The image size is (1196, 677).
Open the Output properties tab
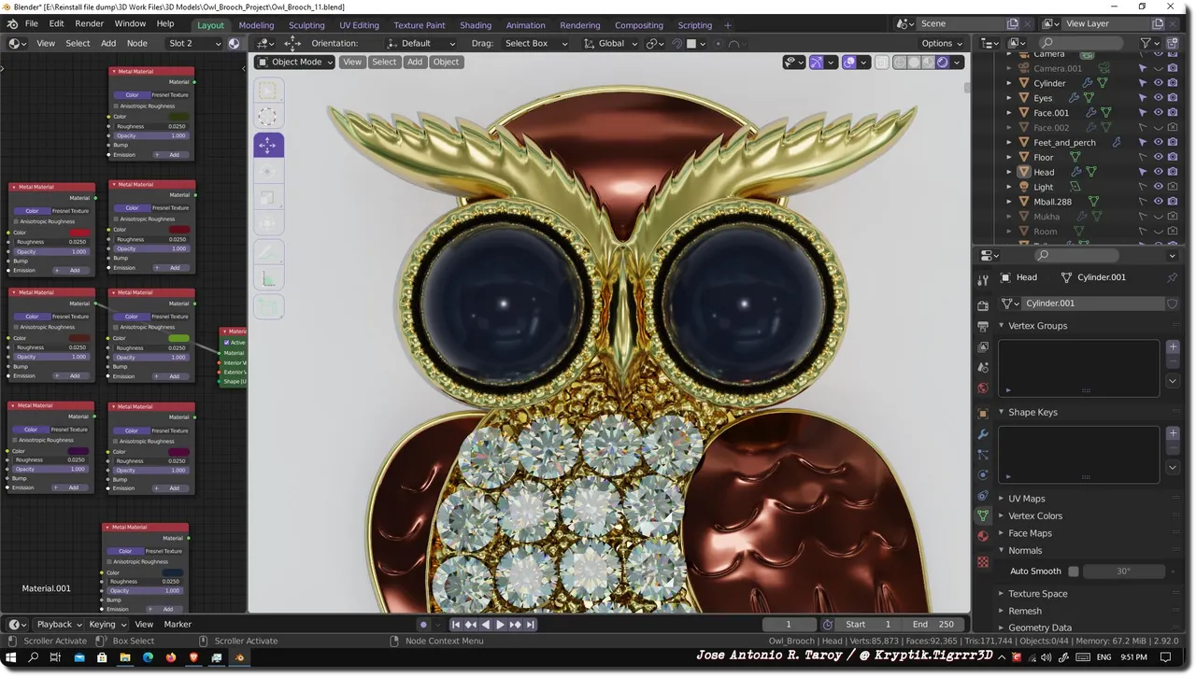[983, 327]
